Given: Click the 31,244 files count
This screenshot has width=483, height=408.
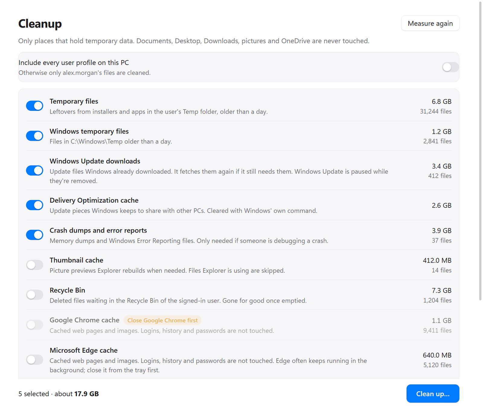Looking at the screenshot, I should coord(436,111).
